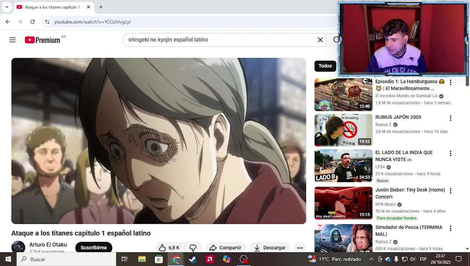
Task: Visit LESA channel name
Action: click(380, 167)
